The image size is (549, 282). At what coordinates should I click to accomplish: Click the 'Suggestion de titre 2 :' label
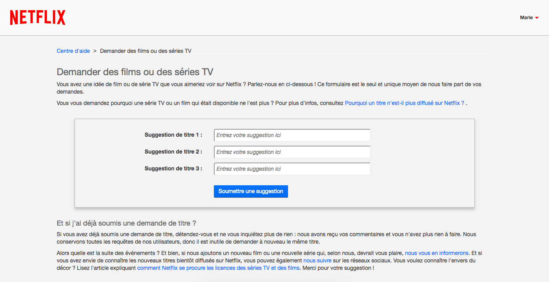pyautogui.click(x=173, y=152)
